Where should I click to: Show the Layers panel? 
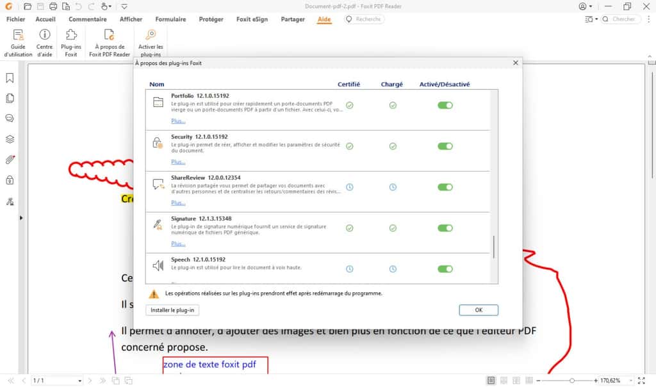point(9,139)
